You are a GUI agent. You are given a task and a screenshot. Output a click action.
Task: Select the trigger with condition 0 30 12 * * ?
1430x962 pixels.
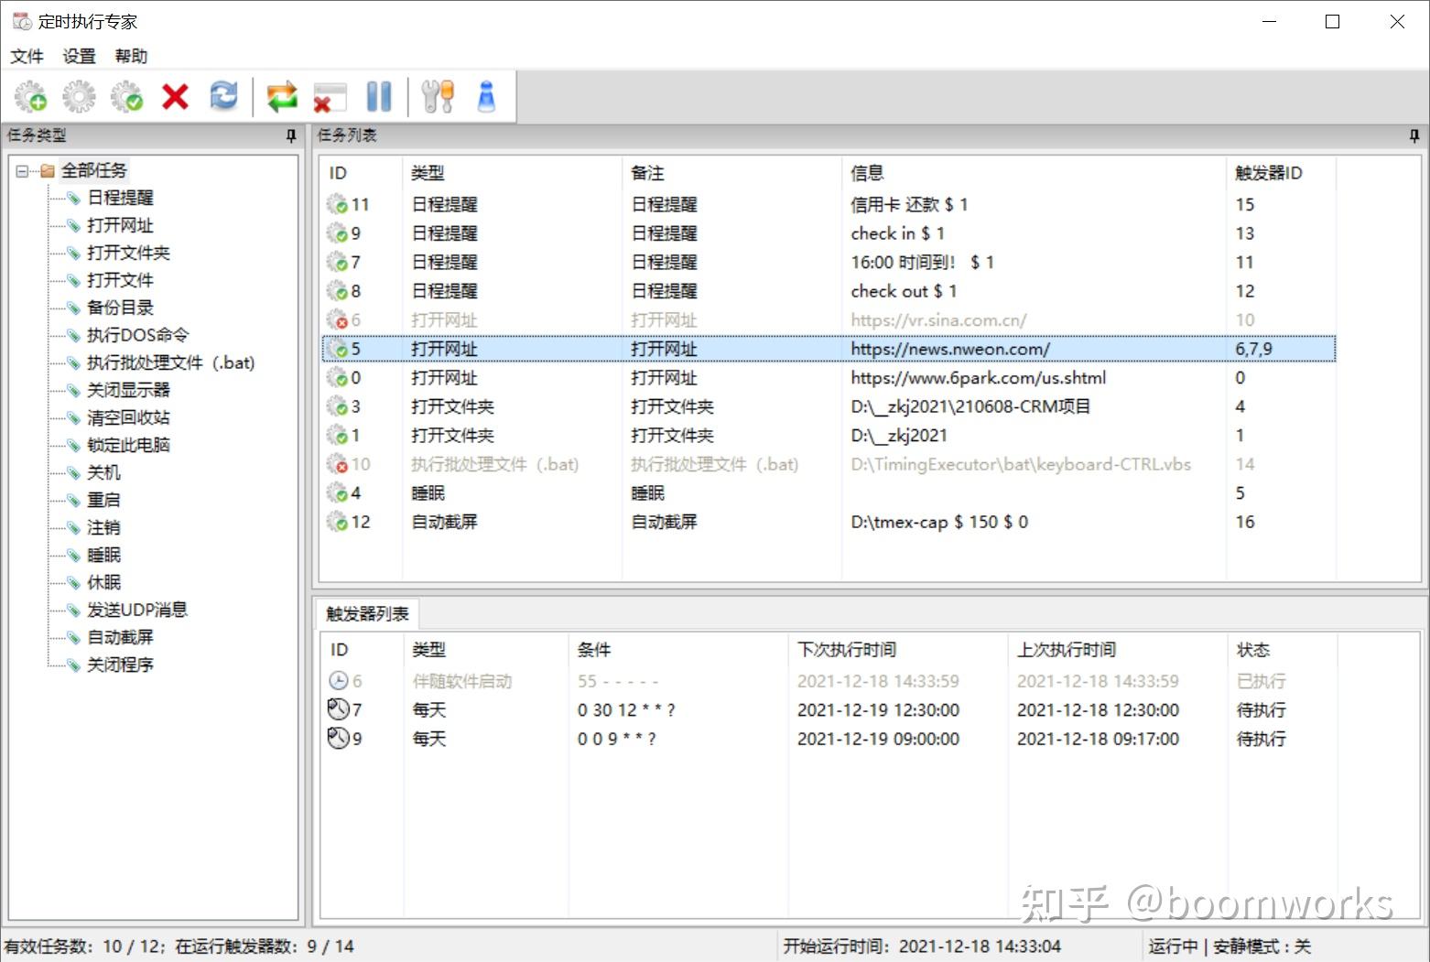tap(829, 709)
